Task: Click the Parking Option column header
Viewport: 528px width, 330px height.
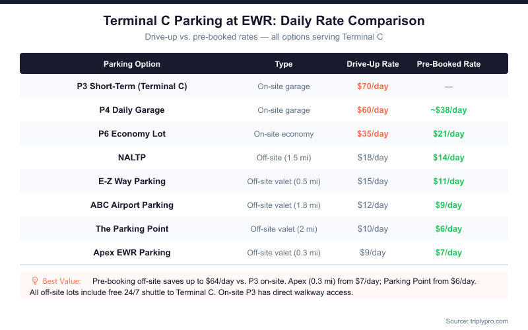Action: tap(132, 64)
